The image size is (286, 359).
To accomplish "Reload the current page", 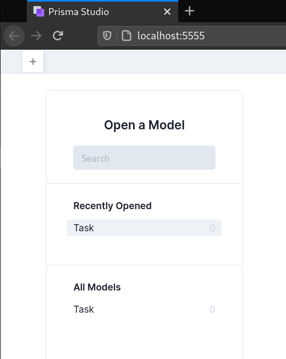I will pos(58,36).
